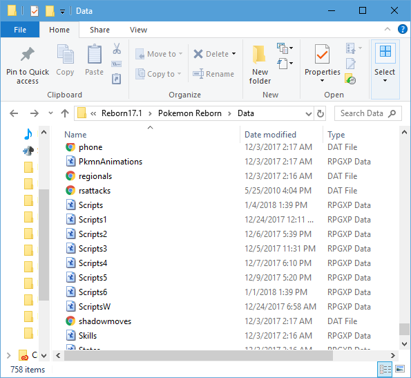
Task: Expand address bar history dropdown
Action: tap(309, 114)
